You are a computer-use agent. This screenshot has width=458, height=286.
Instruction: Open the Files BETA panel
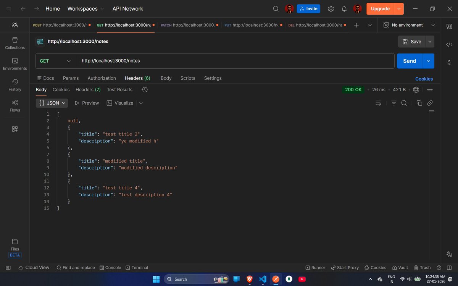15,248
